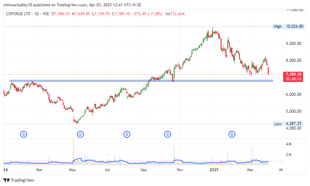310x186 pixels.
Task: Click the open value O7,596.10
Action: pos(60,14)
